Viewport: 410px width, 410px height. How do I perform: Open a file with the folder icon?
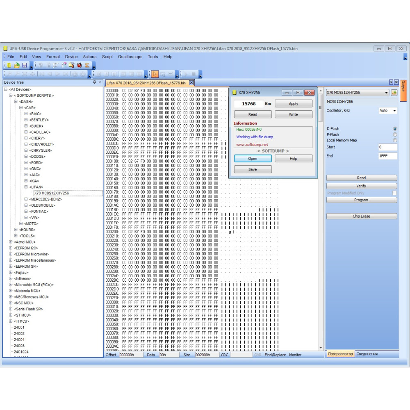point(17,65)
